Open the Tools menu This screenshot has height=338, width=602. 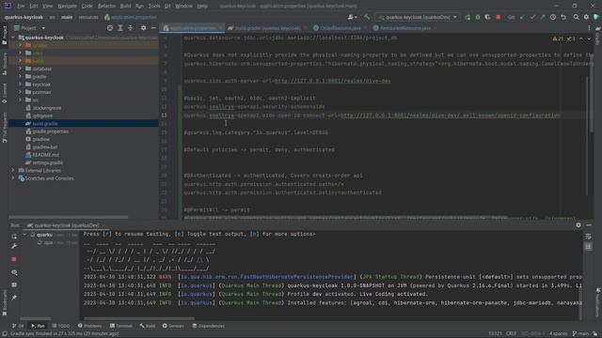click(154, 7)
